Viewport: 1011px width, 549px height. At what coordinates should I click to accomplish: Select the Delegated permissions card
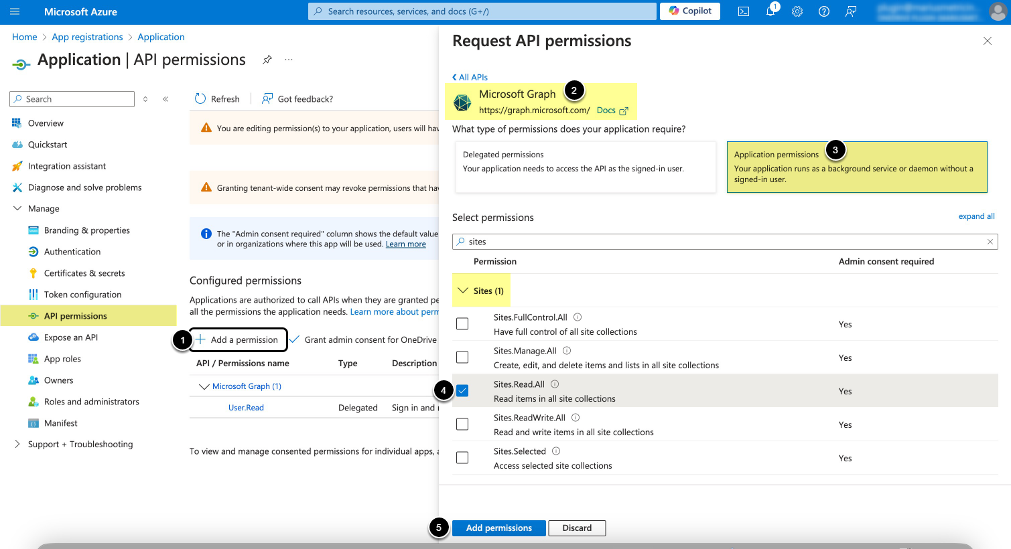coord(585,167)
